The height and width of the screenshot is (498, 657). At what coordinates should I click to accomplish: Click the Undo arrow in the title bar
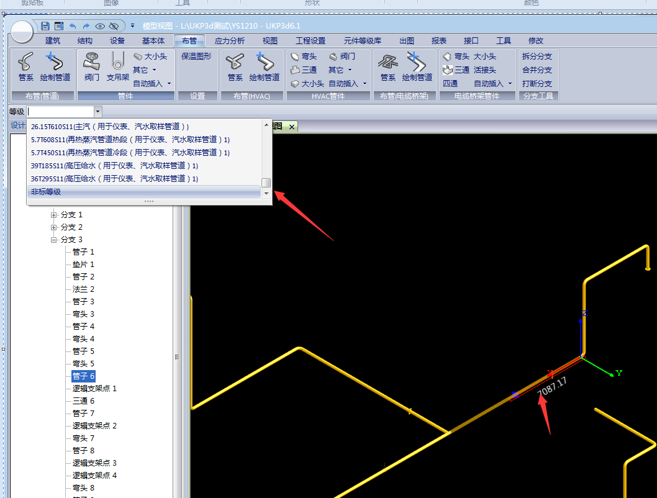tap(73, 26)
